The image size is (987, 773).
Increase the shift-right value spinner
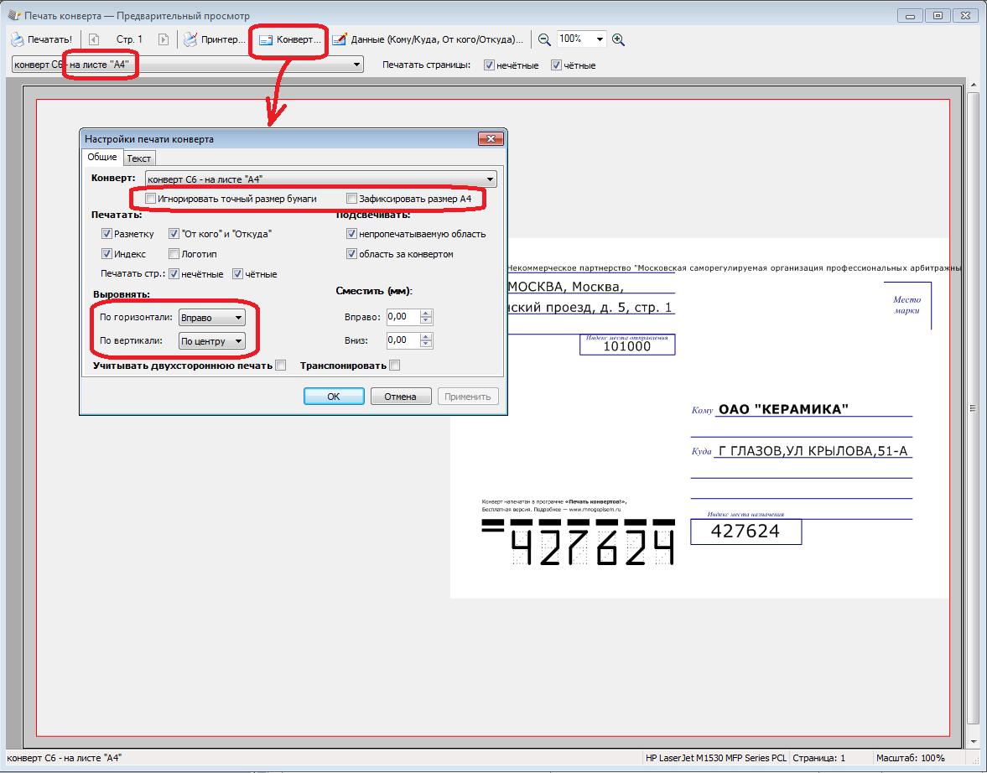(426, 314)
